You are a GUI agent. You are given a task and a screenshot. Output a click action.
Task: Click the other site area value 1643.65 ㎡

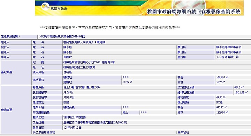click(x=222, y=77)
